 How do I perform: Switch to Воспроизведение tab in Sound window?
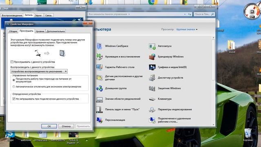tap(12, 16)
